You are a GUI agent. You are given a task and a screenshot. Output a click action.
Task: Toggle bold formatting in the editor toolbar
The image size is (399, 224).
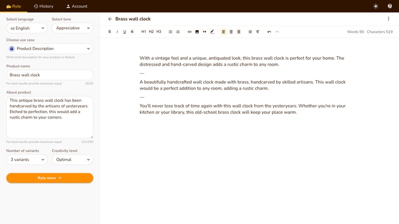click(110, 32)
